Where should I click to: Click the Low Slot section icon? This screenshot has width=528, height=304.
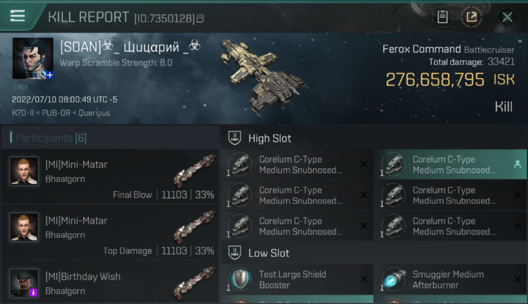[x=234, y=253]
